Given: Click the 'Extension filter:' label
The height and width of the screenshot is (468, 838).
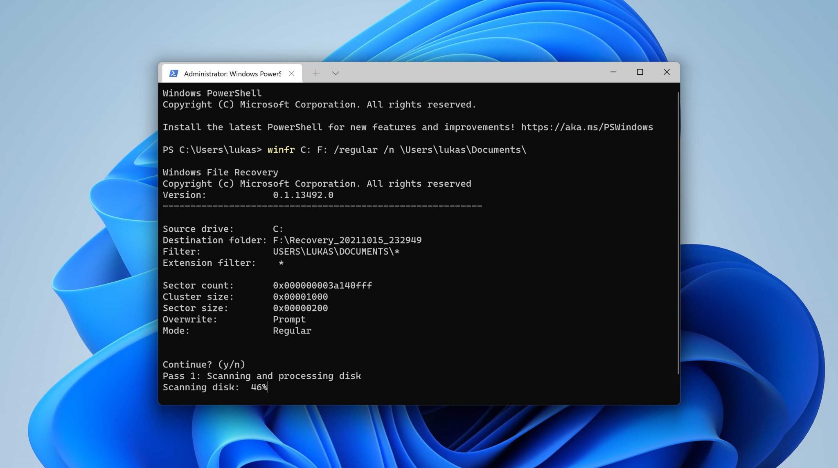Looking at the screenshot, I should [209, 263].
